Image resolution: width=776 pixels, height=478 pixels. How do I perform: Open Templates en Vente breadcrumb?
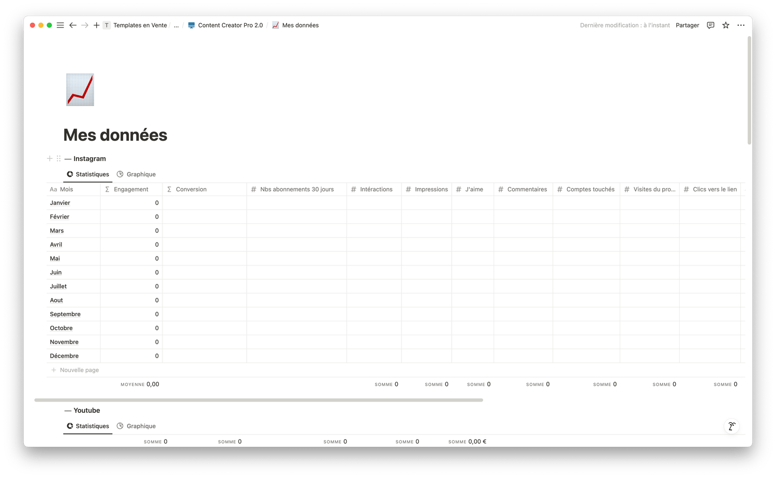tap(140, 25)
